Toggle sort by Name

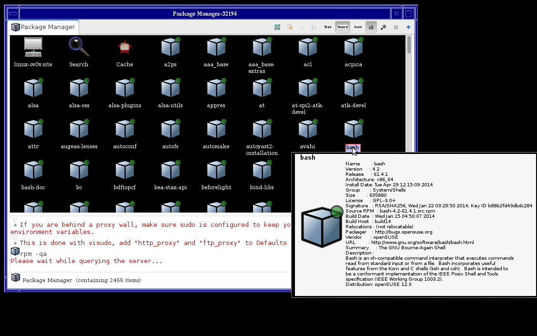[x=343, y=27]
